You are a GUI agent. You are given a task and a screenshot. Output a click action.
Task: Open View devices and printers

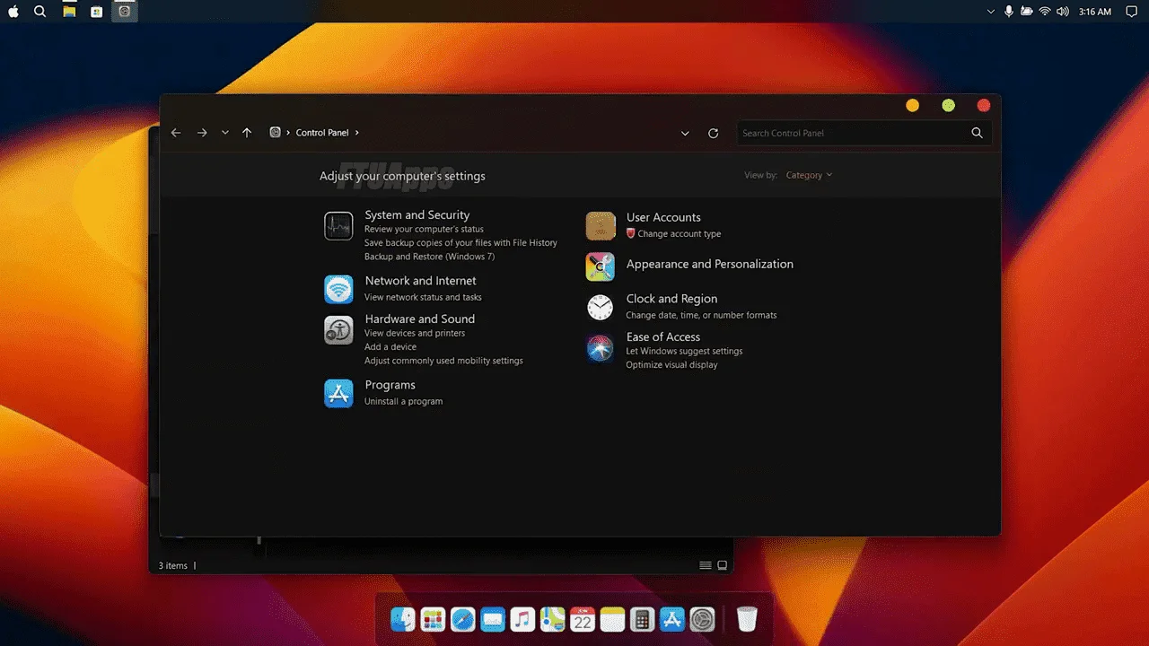click(415, 333)
